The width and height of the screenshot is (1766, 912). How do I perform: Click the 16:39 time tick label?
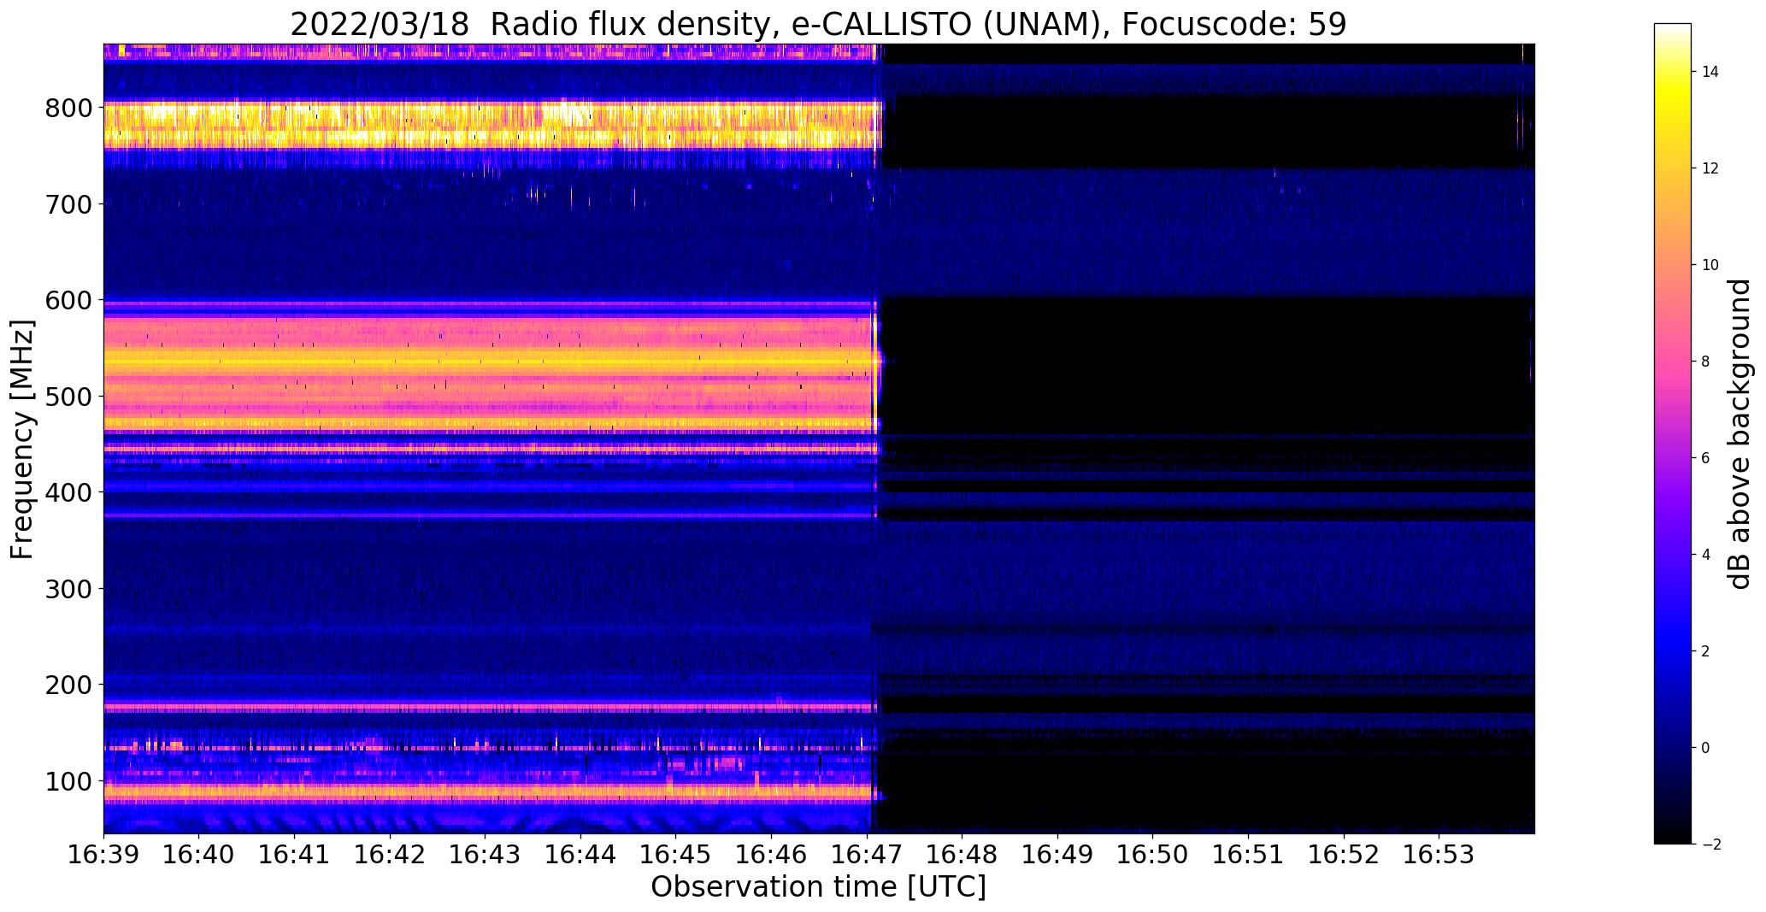point(103,856)
